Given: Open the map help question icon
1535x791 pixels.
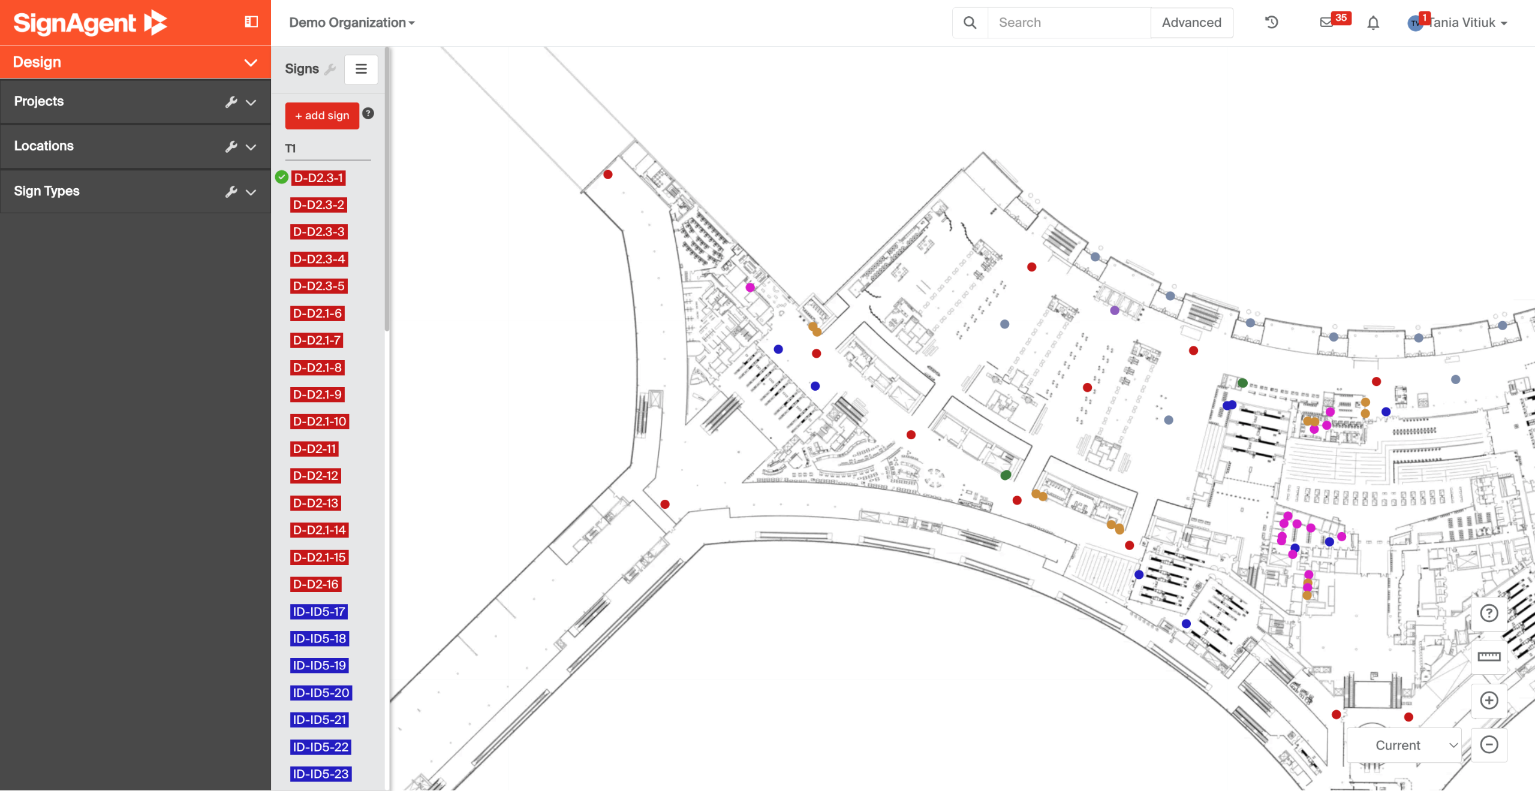Looking at the screenshot, I should pos(1489,613).
